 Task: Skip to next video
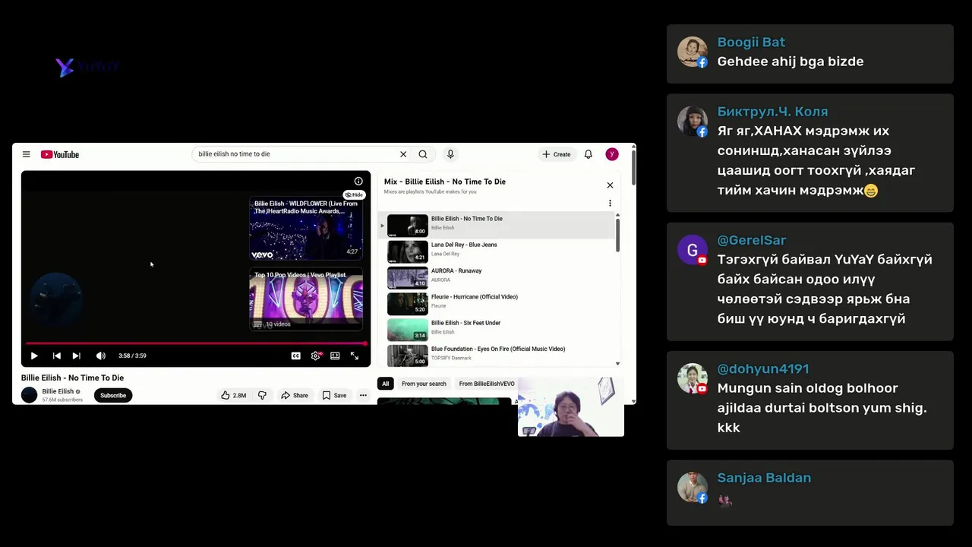point(76,356)
